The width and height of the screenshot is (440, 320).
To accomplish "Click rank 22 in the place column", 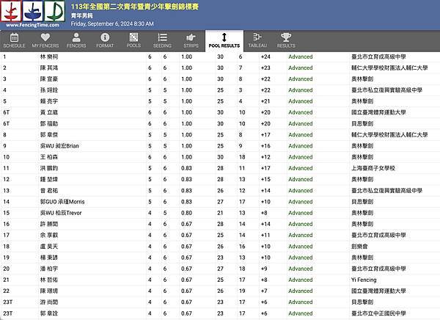I will point(6,291).
